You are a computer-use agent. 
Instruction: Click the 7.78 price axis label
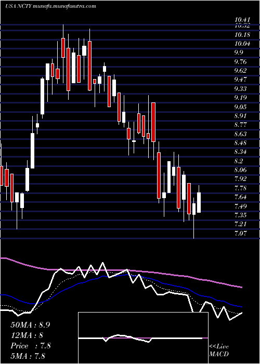click(x=240, y=188)
